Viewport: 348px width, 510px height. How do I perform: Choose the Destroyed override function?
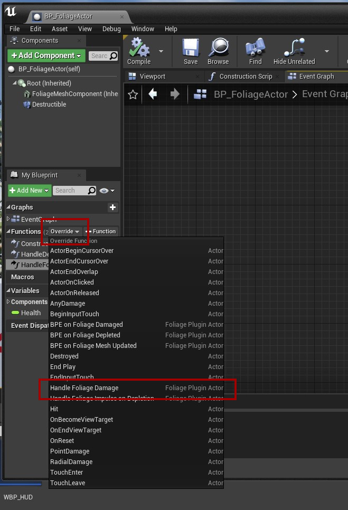tap(136, 356)
